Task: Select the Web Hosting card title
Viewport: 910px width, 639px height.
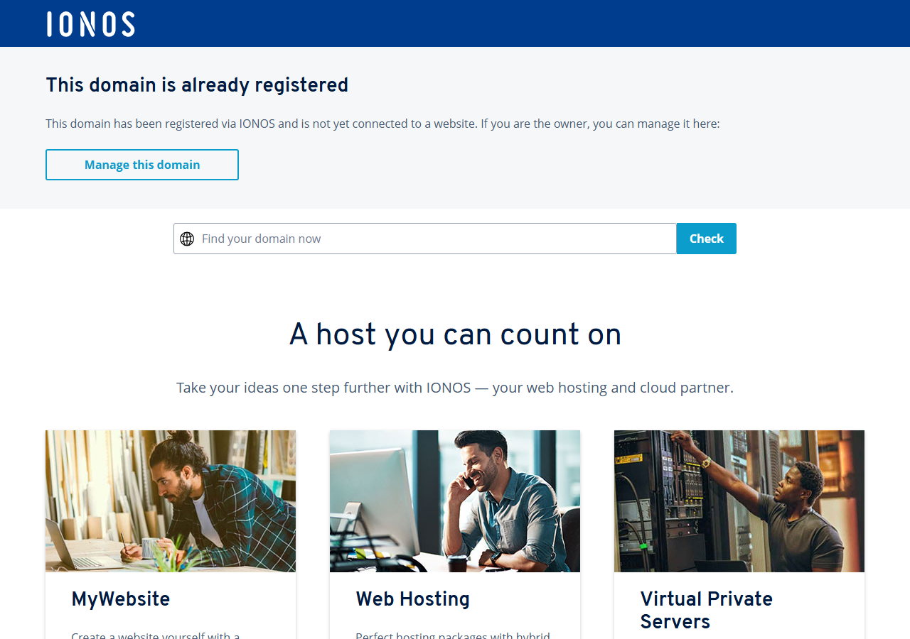Action: point(413,599)
